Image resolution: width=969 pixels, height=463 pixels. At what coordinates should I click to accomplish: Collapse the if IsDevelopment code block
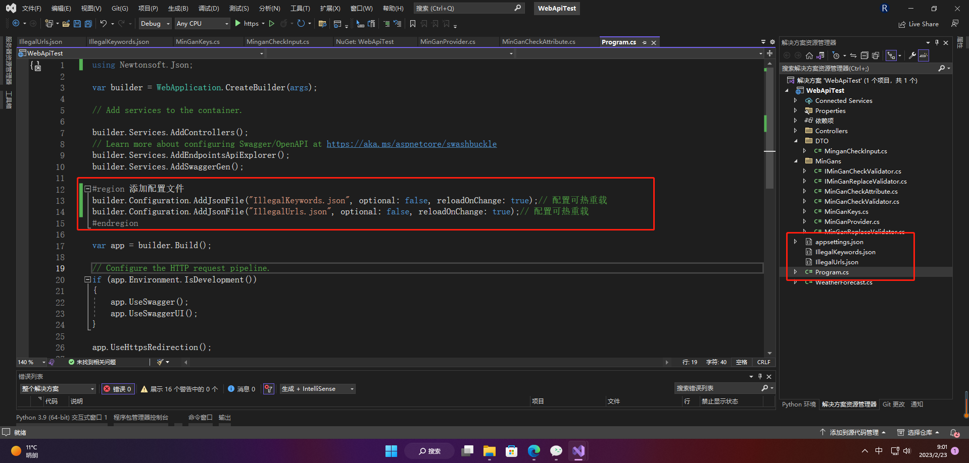(87, 279)
